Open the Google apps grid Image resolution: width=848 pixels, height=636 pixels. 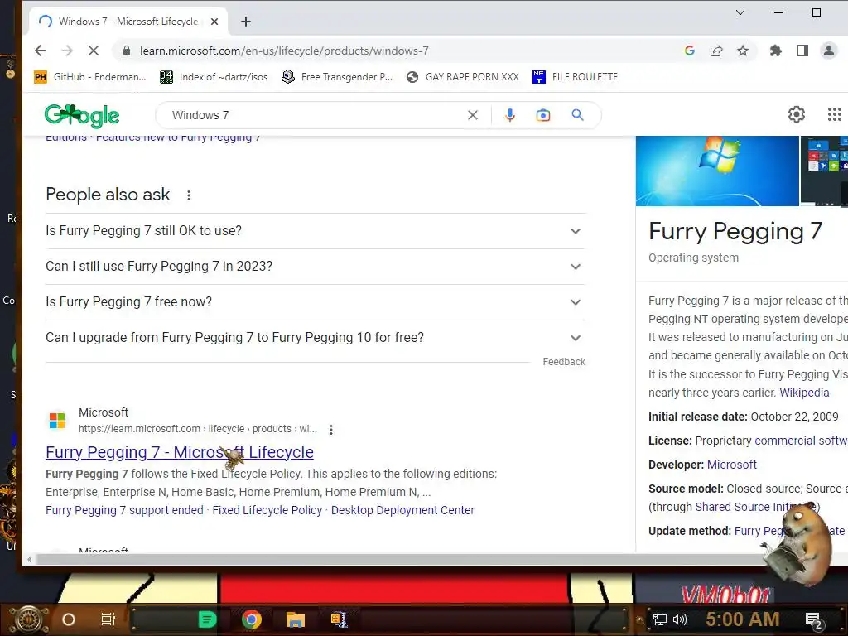tap(835, 114)
